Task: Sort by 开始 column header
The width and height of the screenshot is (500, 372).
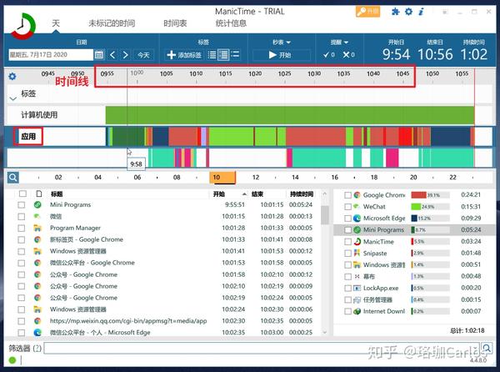Action: (218, 194)
